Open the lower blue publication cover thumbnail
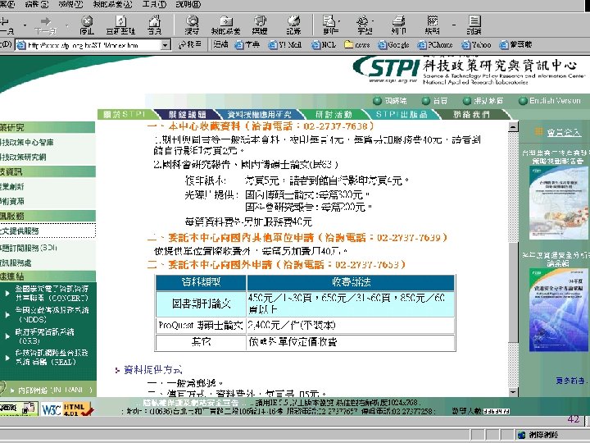The image size is (590, 443). (559, 309)
